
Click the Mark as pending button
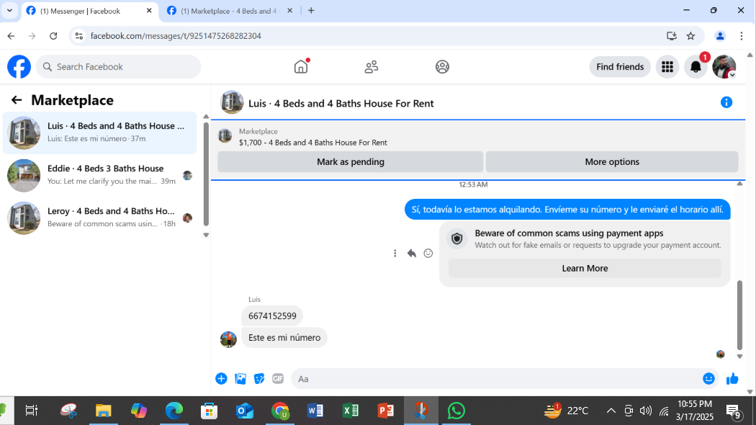(x=351, y=161)
